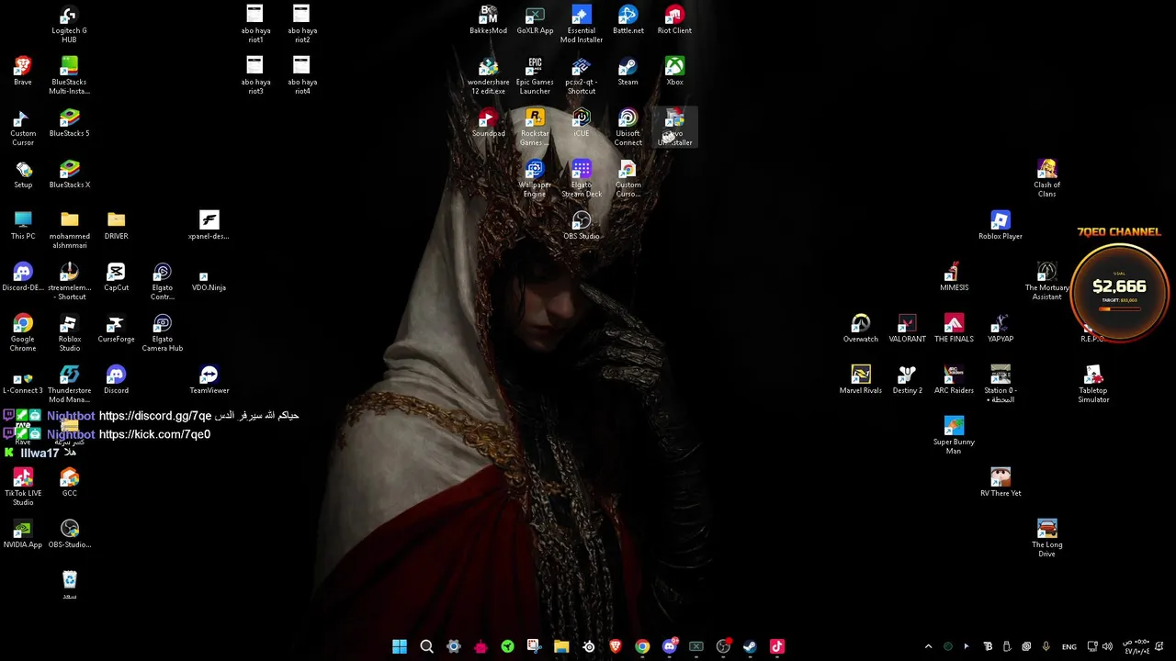Launch CurseForge desktop shortcut
The image size is (1176, 661).
tap(116, 329)
